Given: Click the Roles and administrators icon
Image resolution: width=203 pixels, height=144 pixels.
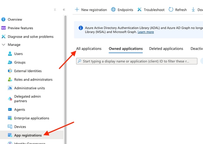Looking at the screenshot, I should pos(10,79).
